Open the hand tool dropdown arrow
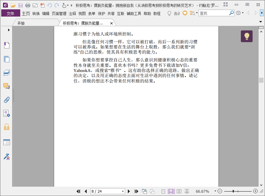265x196 pixels. click(x=68, y=5)
